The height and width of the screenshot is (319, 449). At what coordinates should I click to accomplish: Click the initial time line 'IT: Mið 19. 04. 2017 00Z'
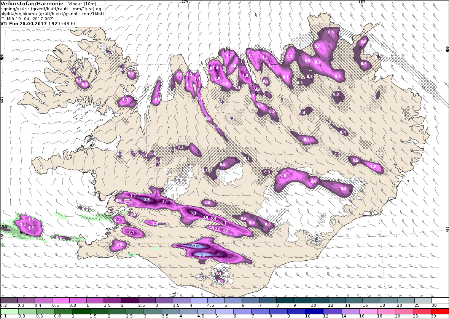point(27,18)
